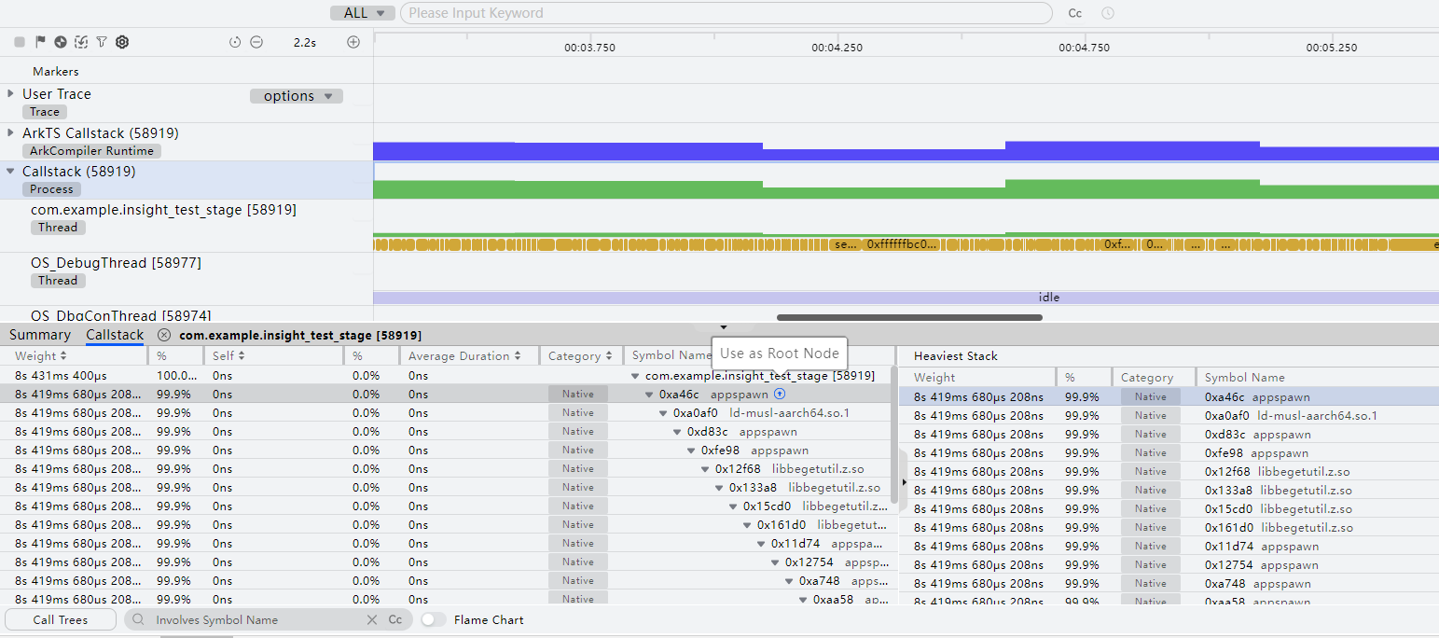
Task: Close the com.example.insight_test_stage detail tab
Action: click(x=164, y=335)
